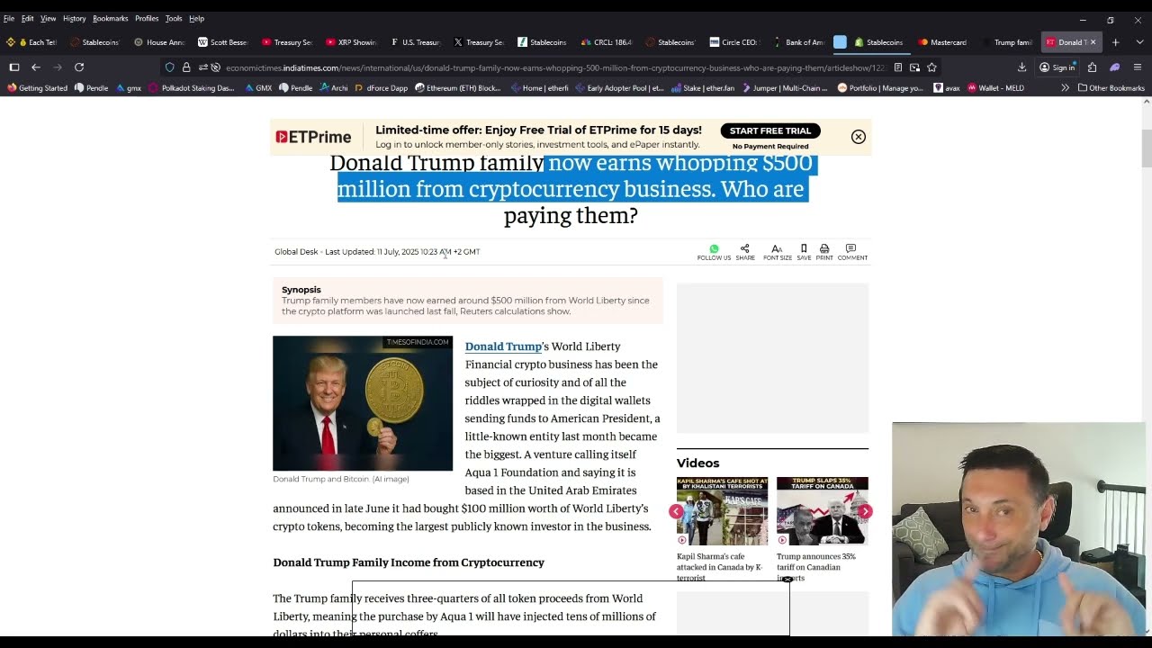The width and height of the screenshot is (1152, 648).
Task: Open the Profiles menu
Action: pyautogui.click(x=147, y=18)
